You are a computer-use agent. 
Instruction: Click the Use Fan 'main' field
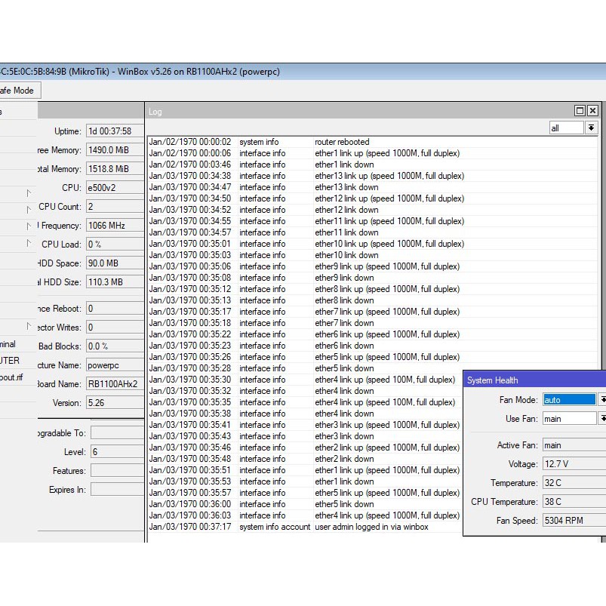coord(569,419)
